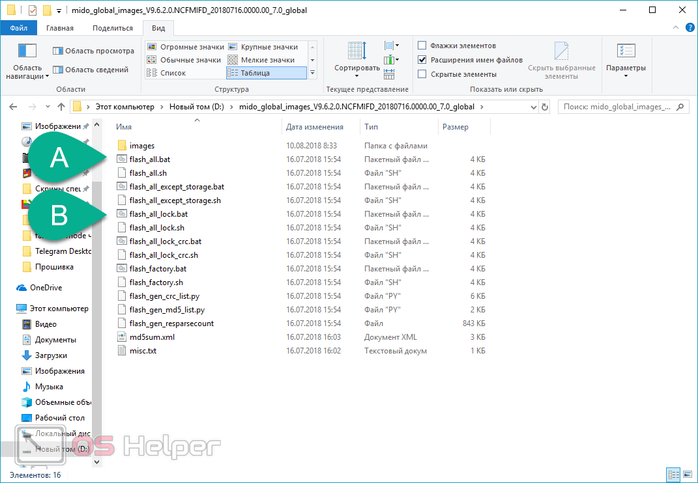This screenshot has width=698, height=483.
Task: Switch to details view in status bar
Action: (673, 474)
